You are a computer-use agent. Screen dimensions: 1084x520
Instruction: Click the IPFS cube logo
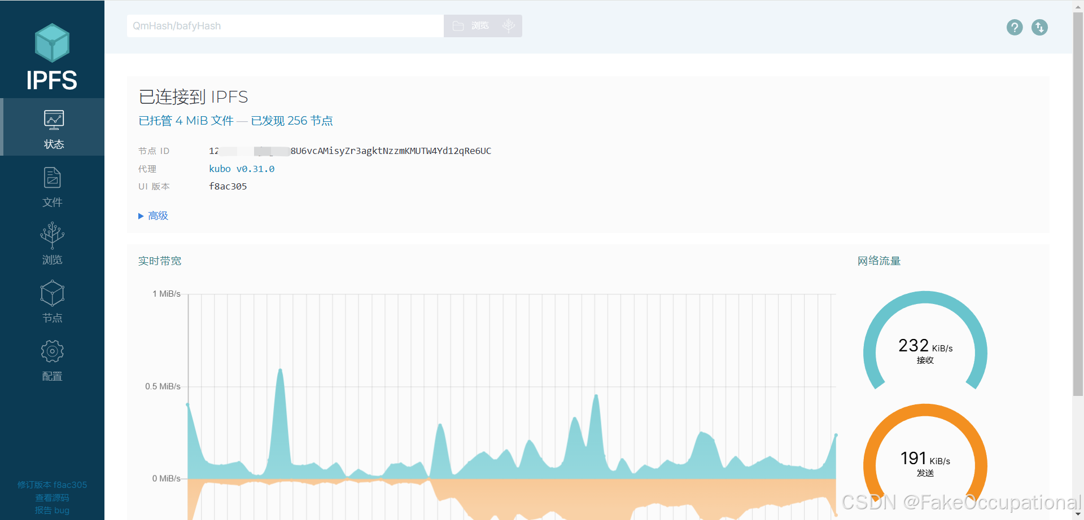point(52,43)
